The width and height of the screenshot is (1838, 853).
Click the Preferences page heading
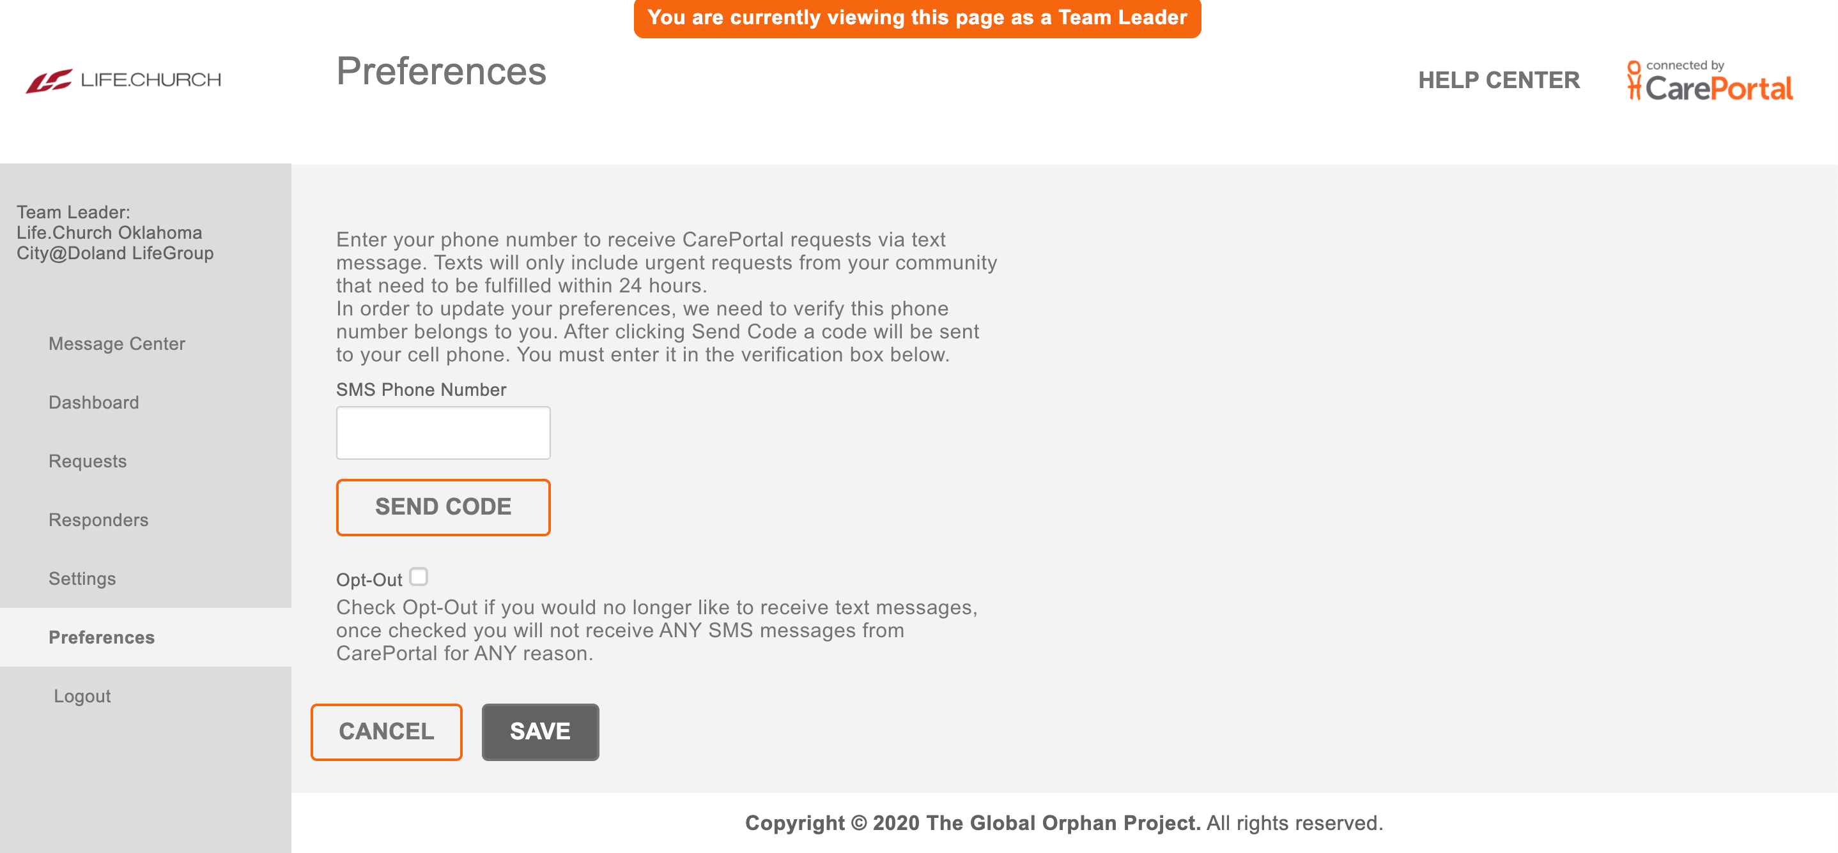[x=441, y=72]
